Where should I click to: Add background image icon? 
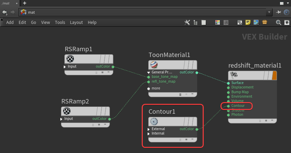coord(256,23)
